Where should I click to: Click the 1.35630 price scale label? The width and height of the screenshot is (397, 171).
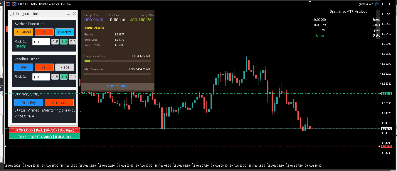(386, 4)
